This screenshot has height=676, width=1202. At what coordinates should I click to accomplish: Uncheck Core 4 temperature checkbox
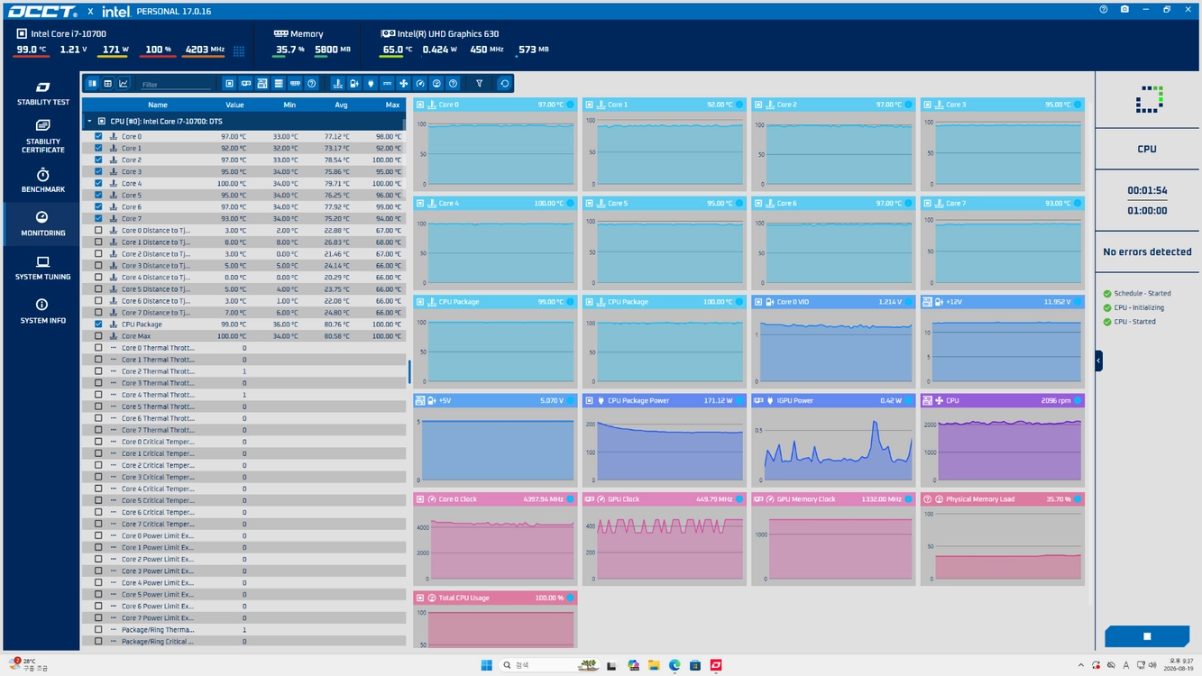(x=98, y=183)
